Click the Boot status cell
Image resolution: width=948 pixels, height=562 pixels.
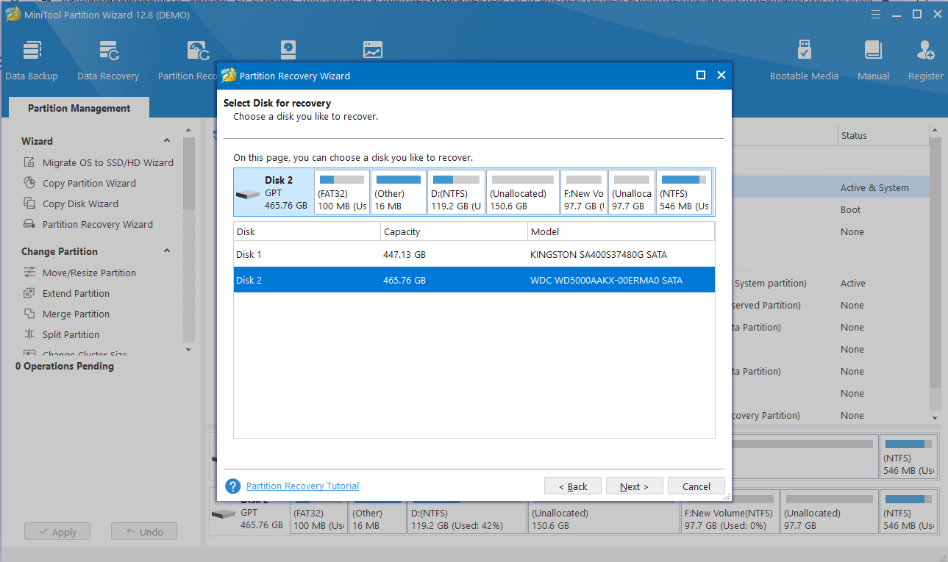(850, 209)
